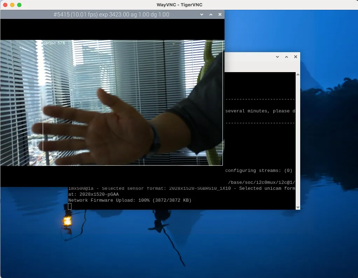Minimize TigerVNC window with yellow button
Viewport: 358px width, 278px height.
[12, 5]
